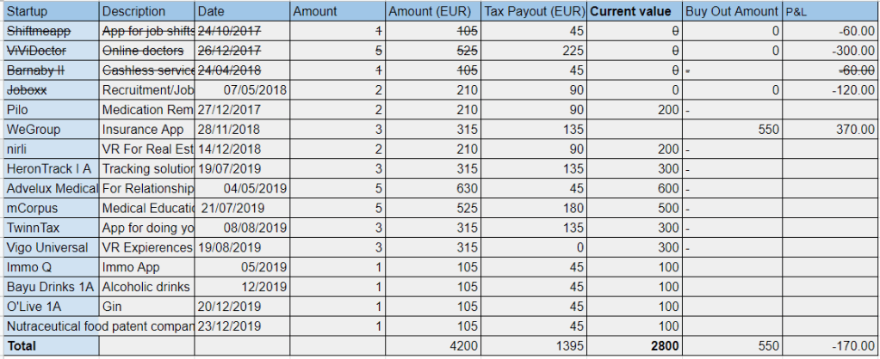Click the total Tax Payout cell 1395
This screenshot has height=359, width=880.
(x=534, y=346)
